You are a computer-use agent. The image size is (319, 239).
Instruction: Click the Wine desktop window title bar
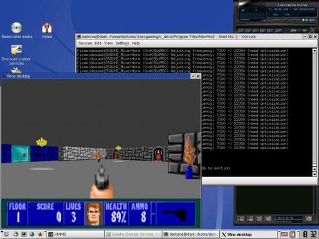coord(98,76)
